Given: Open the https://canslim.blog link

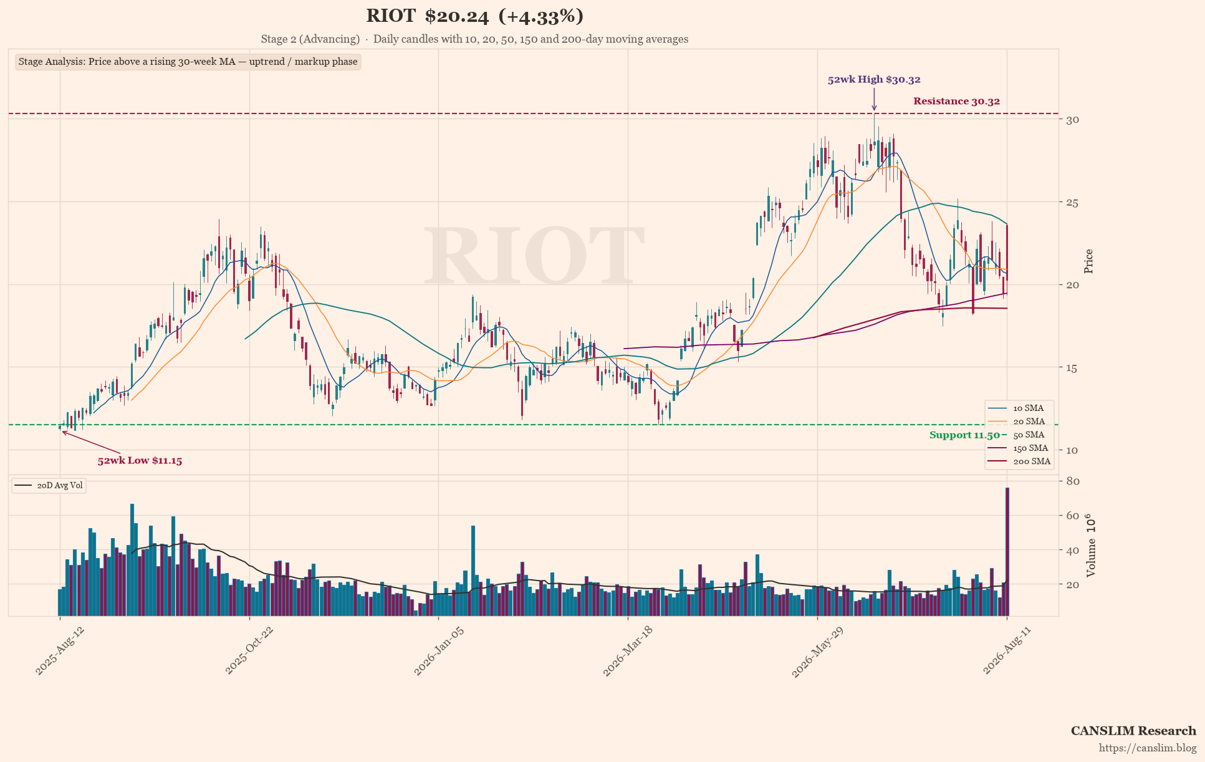Looking at the screenshot, I should [1148, 748].
